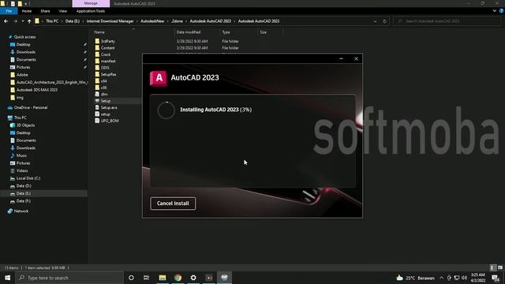Click 'Internet Download Manager' breadcrumb segment
Viewport: 505px width, 284px height.
point(110,21)
